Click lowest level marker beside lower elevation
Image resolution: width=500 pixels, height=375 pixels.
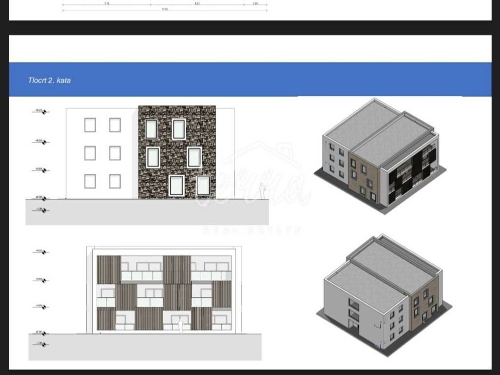tap(41, 345)
